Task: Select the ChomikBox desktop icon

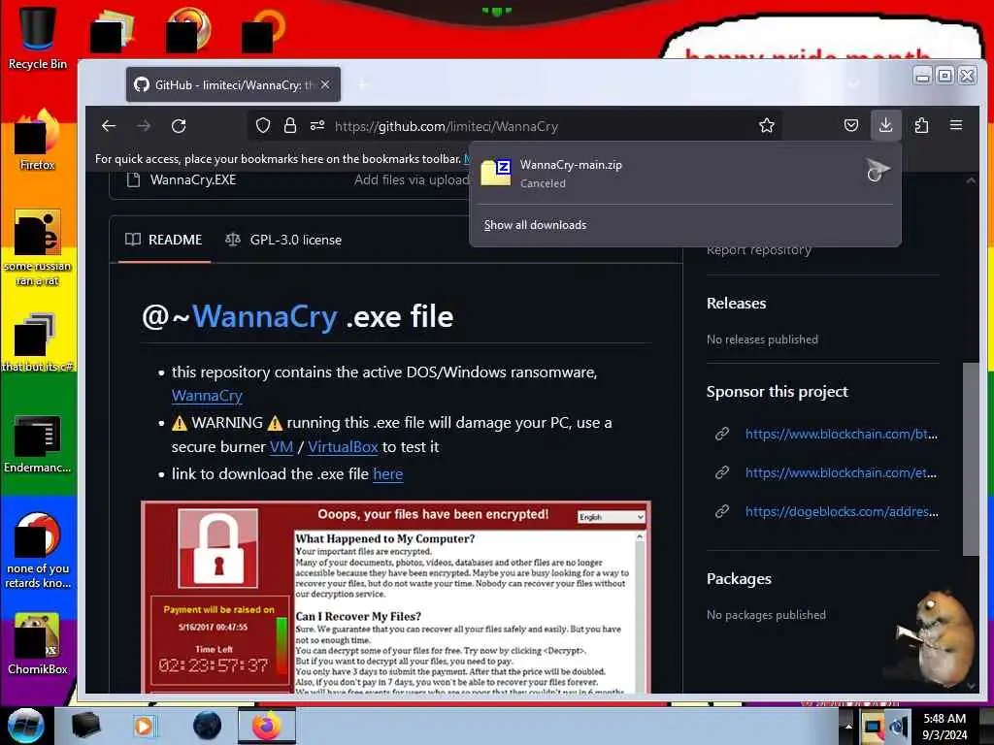Action: click(38, 644)
